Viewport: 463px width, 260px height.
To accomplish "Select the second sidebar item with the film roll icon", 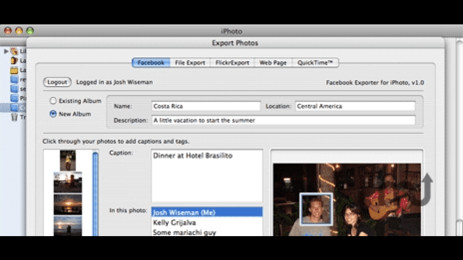I will pyautogui.click(x=14, y=60).
